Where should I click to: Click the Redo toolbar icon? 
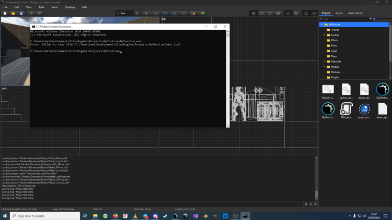39,13
